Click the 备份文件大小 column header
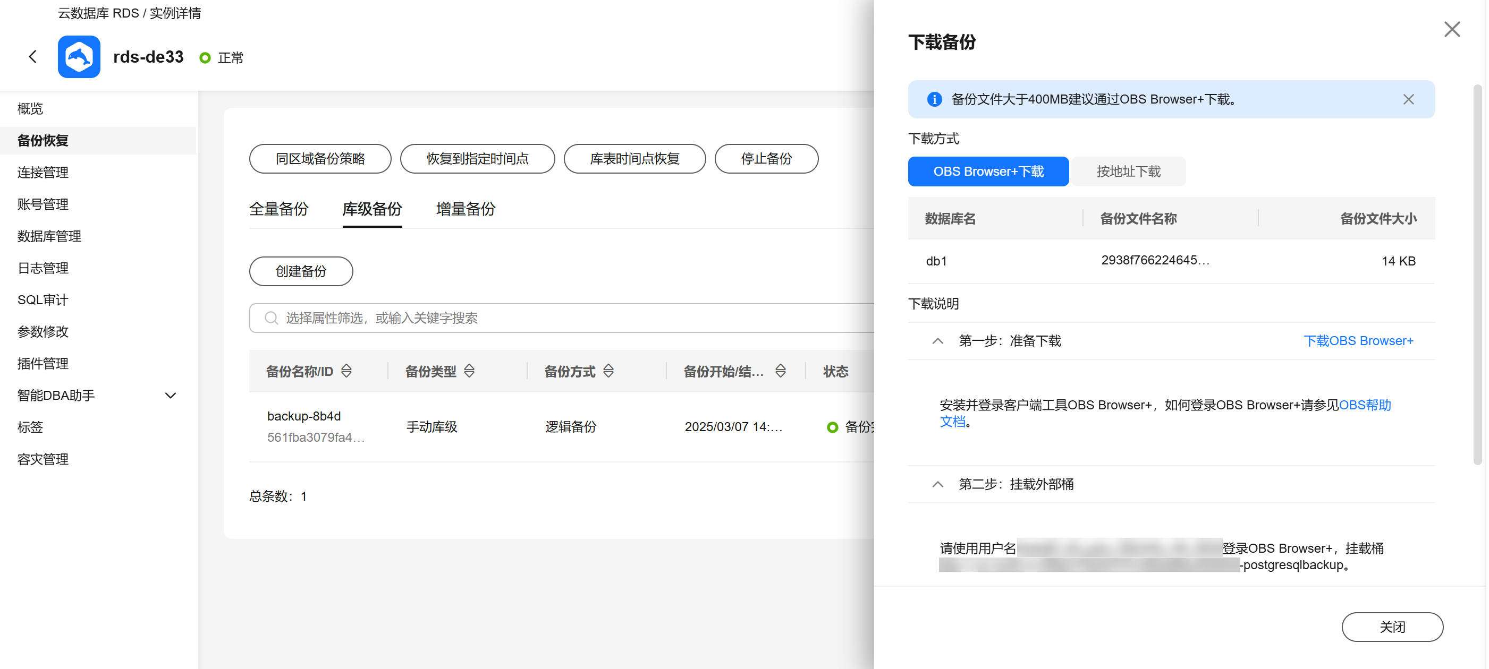1489x669 pixels. [x=1378, y=218]
